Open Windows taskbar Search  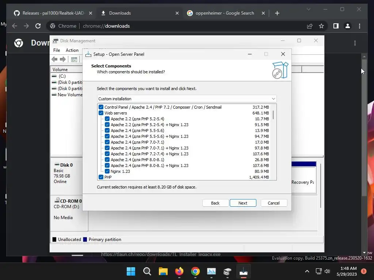(147, 271)
